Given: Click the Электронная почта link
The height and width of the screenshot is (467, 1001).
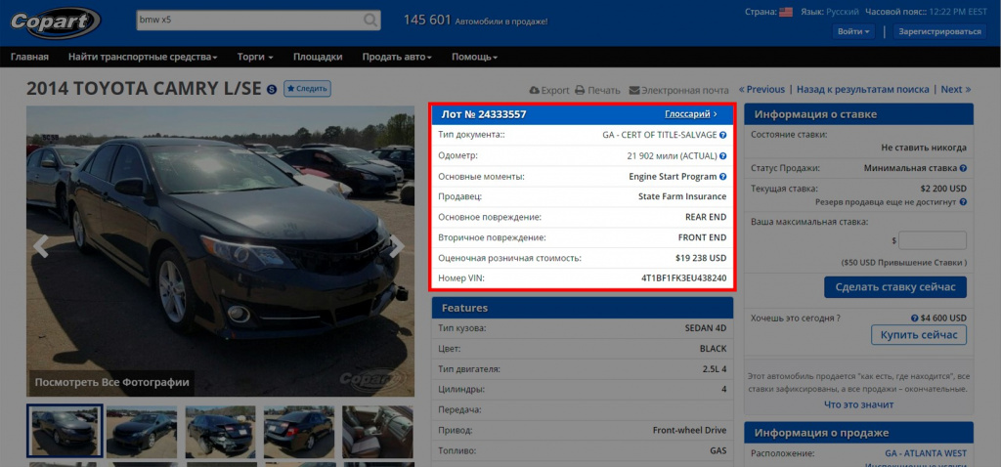Looking at the screenshot, I should point(678,90).
